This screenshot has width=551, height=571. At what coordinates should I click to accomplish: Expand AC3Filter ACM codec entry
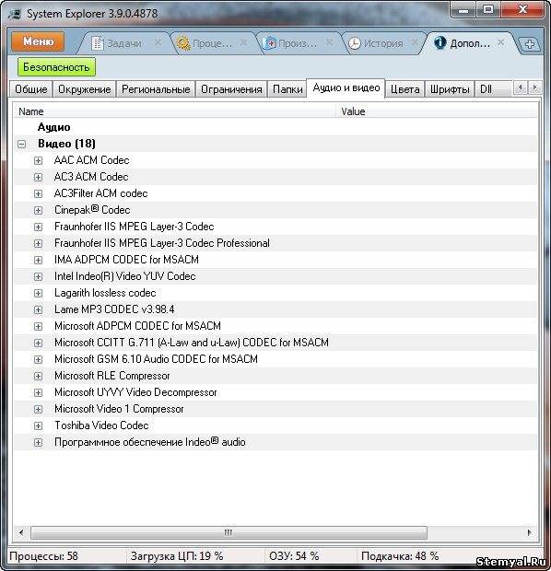(x=38, y=193)
